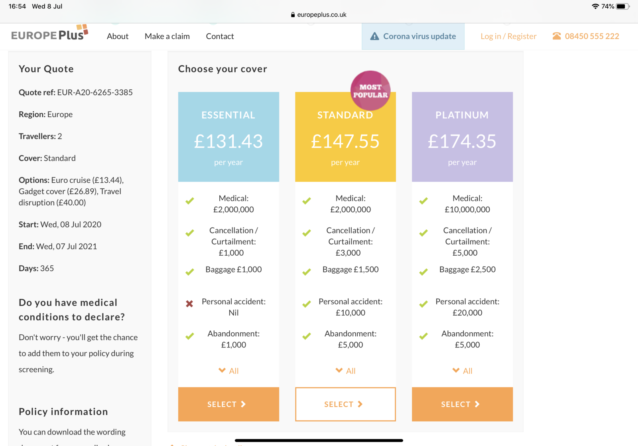
Task: Click the warning triangle icon
Action: click(374, 36)
